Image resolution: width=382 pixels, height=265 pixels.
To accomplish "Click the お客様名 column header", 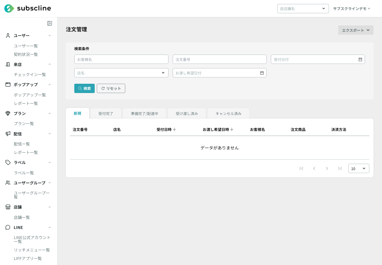I will [x=258, y=130].
